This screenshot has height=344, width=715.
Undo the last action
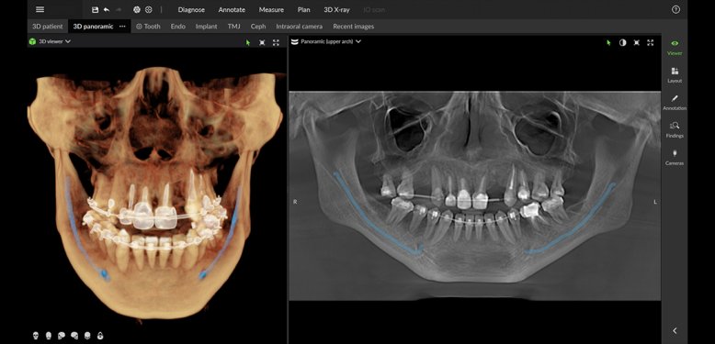107,9
